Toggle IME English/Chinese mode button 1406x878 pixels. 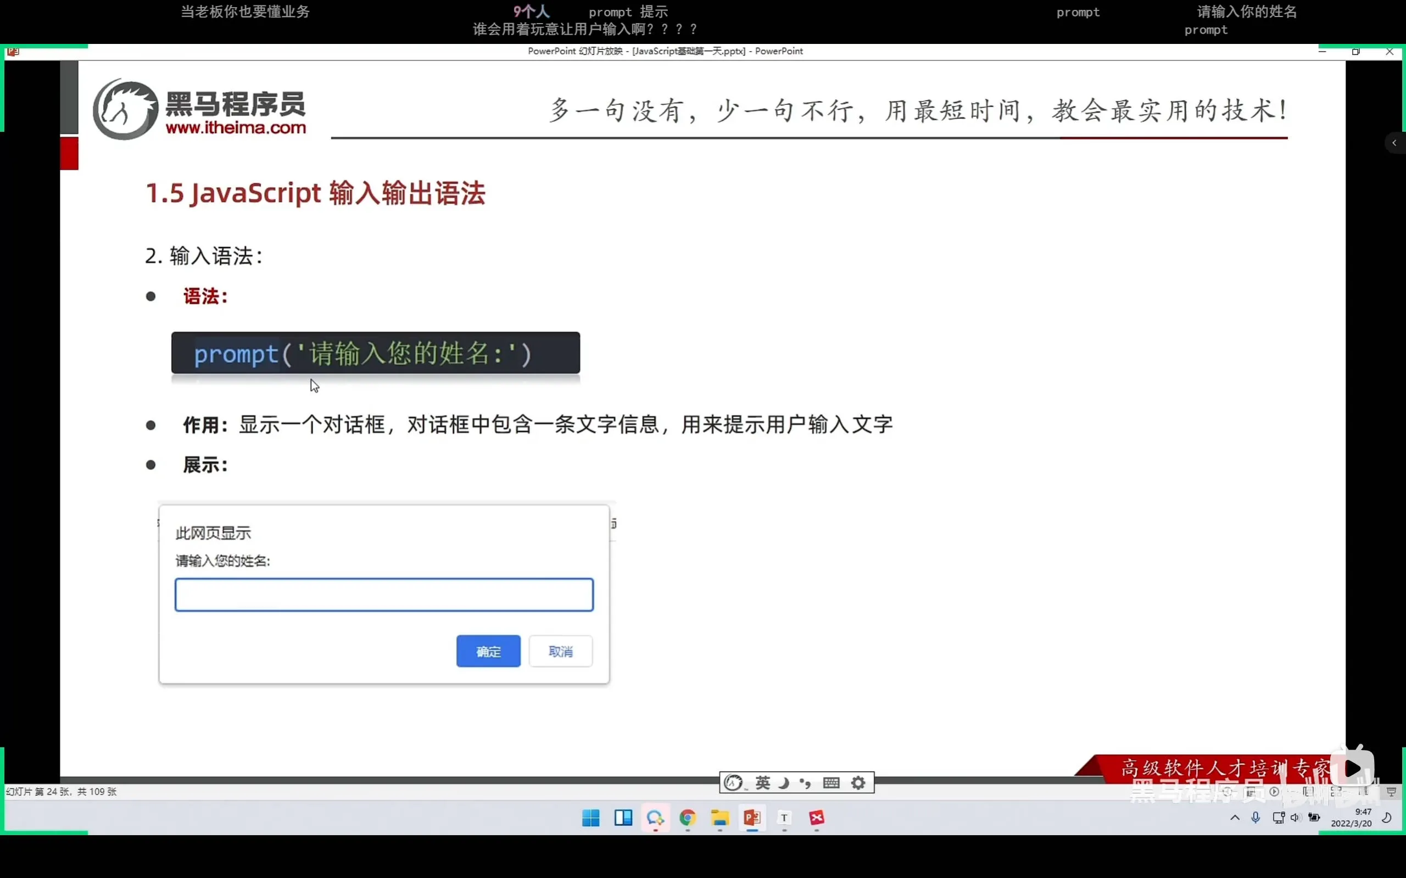[762, 783]
